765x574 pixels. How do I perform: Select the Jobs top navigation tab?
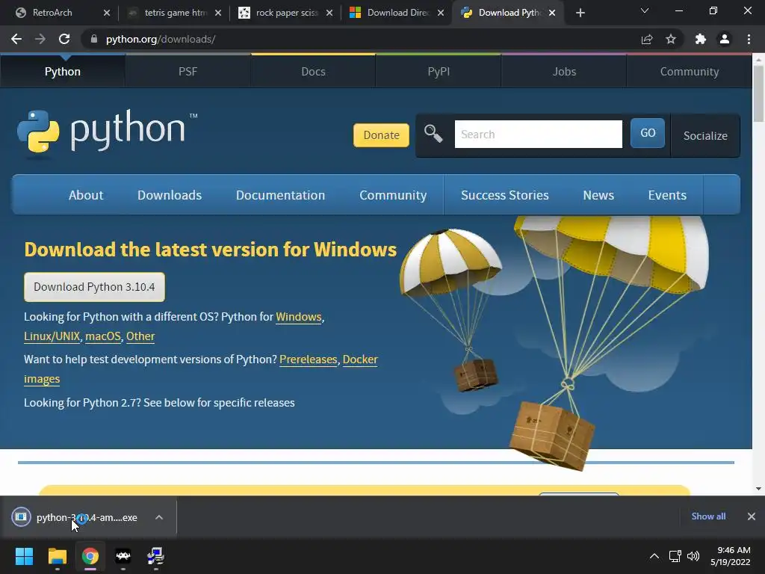tap(564, 72)
